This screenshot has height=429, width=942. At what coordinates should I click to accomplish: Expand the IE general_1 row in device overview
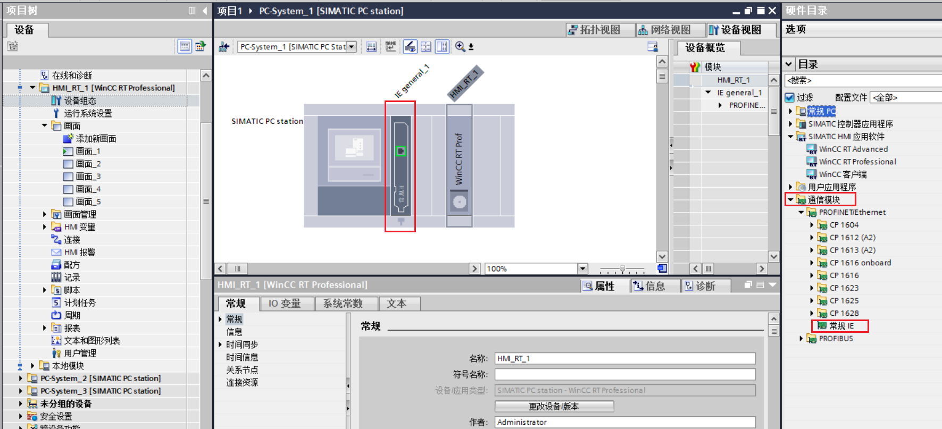coord(708,92)
